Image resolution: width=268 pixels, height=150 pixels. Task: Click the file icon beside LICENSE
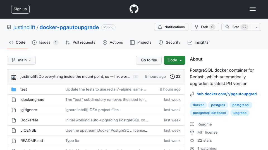tap(14, 131)
